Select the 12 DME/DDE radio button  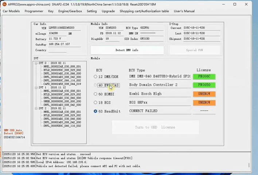(95, 77)
